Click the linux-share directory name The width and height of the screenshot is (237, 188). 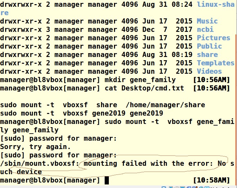point(215,5)
